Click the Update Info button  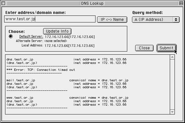[57, 31]
